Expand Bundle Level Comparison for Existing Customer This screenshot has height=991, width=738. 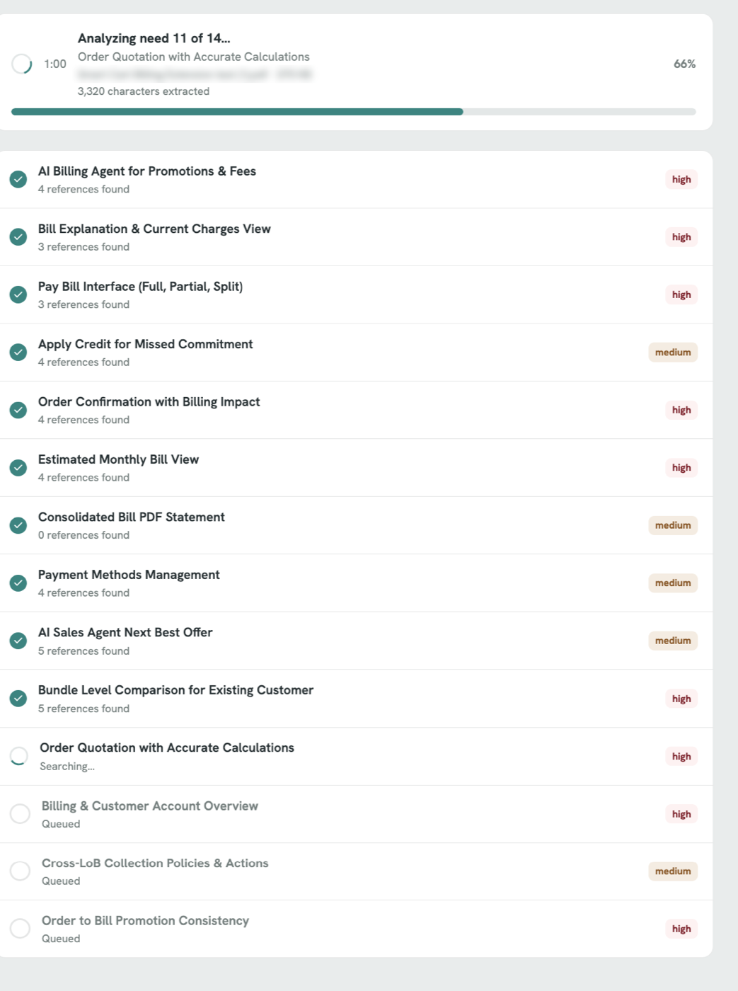(x=356, y=699)
